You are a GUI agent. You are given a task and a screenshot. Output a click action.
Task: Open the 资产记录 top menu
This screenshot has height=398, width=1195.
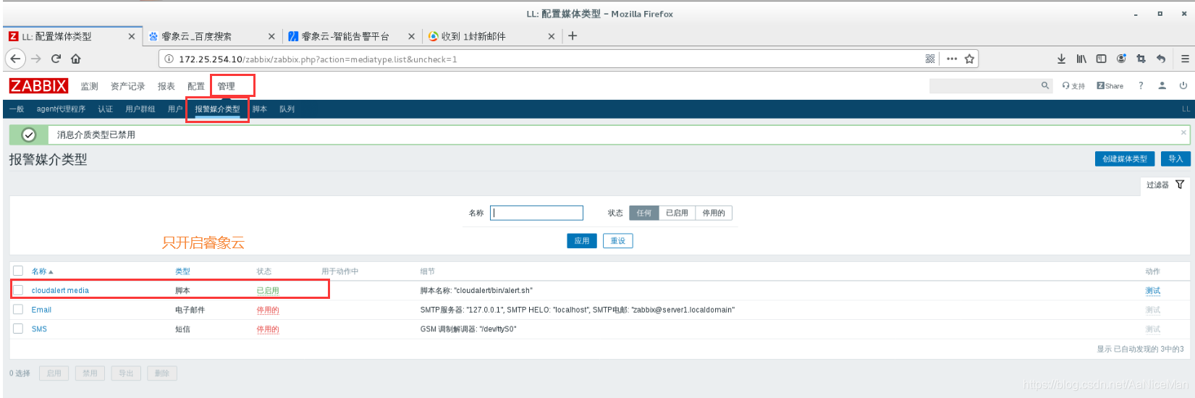[x=127, y=86]
